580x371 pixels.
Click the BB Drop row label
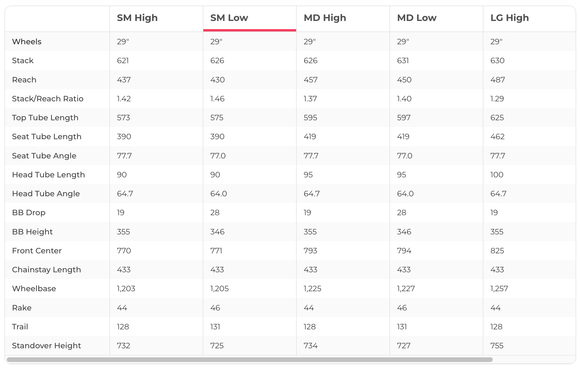click(29, 213)
